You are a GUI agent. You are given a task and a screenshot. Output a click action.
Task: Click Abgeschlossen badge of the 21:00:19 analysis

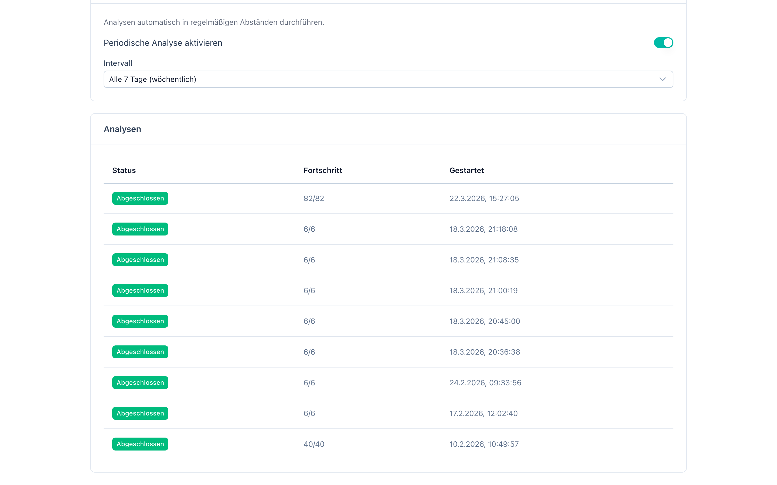pyautogui.click(x=140, y=290)
